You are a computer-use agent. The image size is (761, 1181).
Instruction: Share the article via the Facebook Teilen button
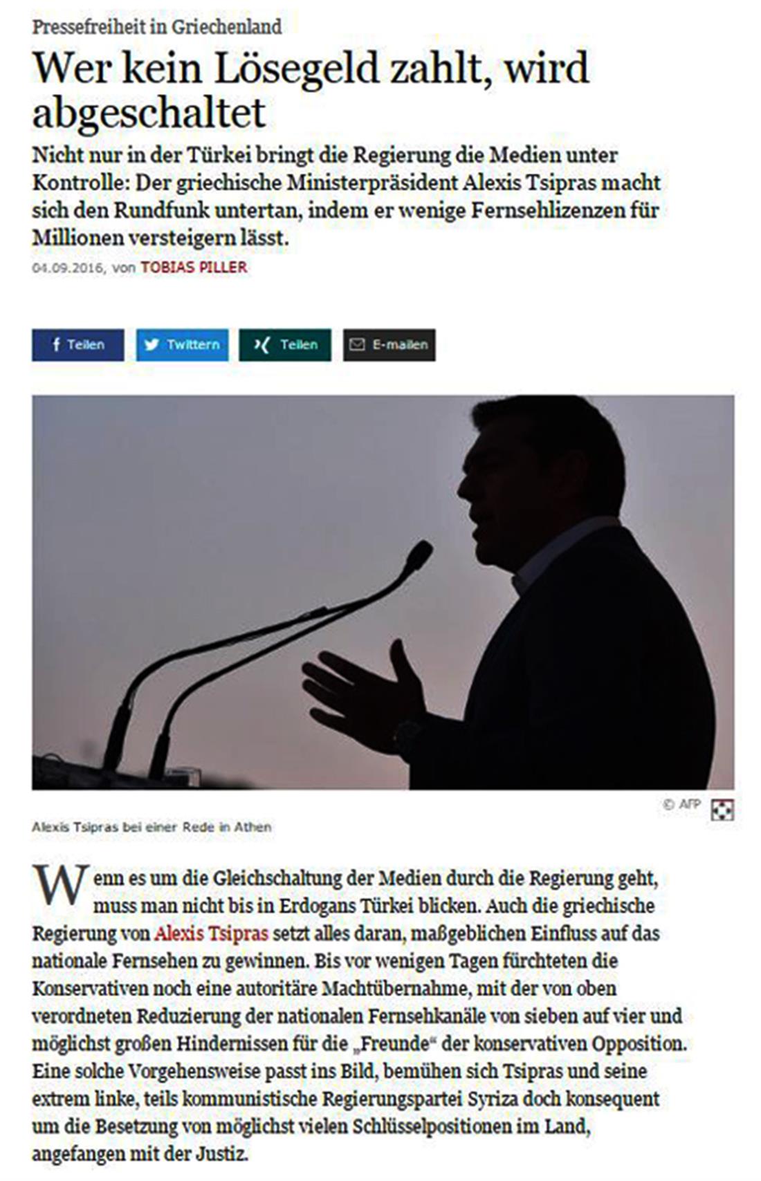point(77,344)
